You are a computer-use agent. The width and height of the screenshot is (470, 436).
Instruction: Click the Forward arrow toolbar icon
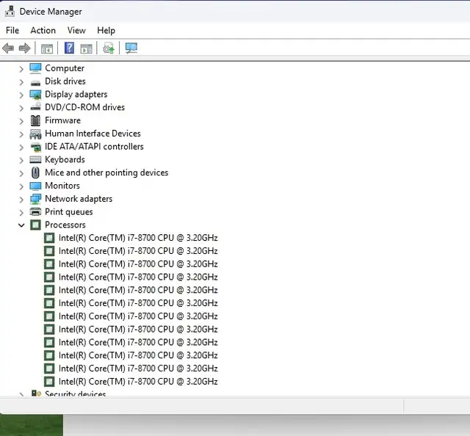click(24, 48)
